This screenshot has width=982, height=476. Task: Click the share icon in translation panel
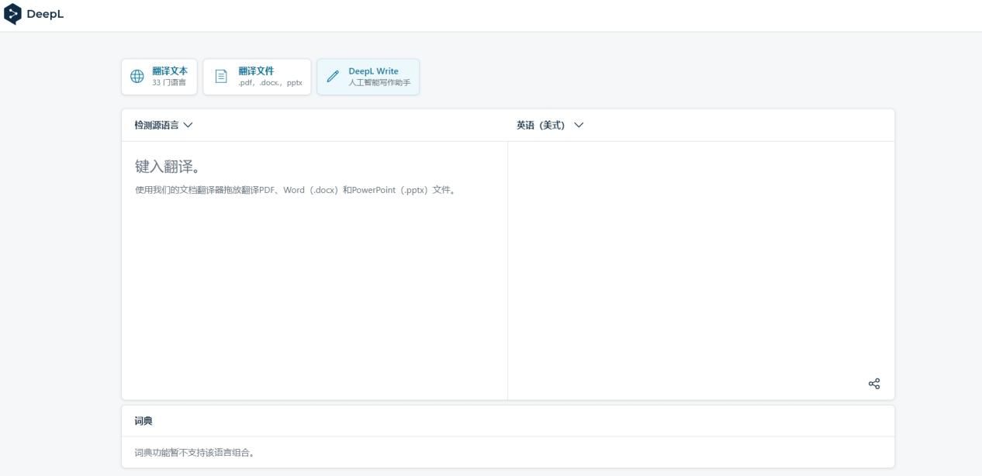pyautogui.click(x=874, y=384)
